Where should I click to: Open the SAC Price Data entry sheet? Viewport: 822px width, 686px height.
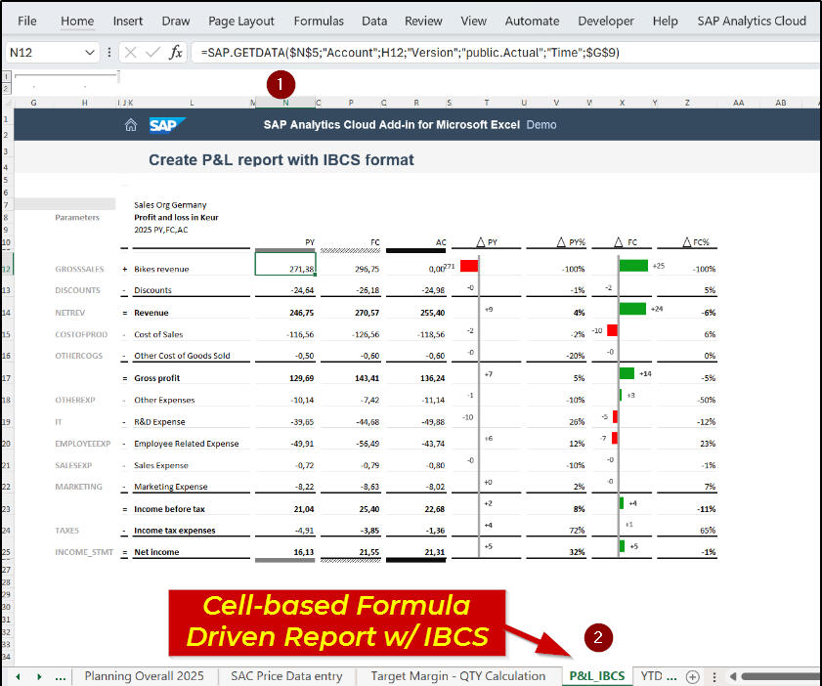pos(286,675)
